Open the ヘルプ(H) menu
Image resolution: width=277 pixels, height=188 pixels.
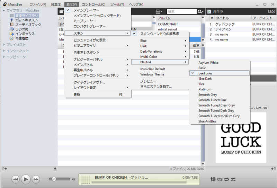click(136, 5)
